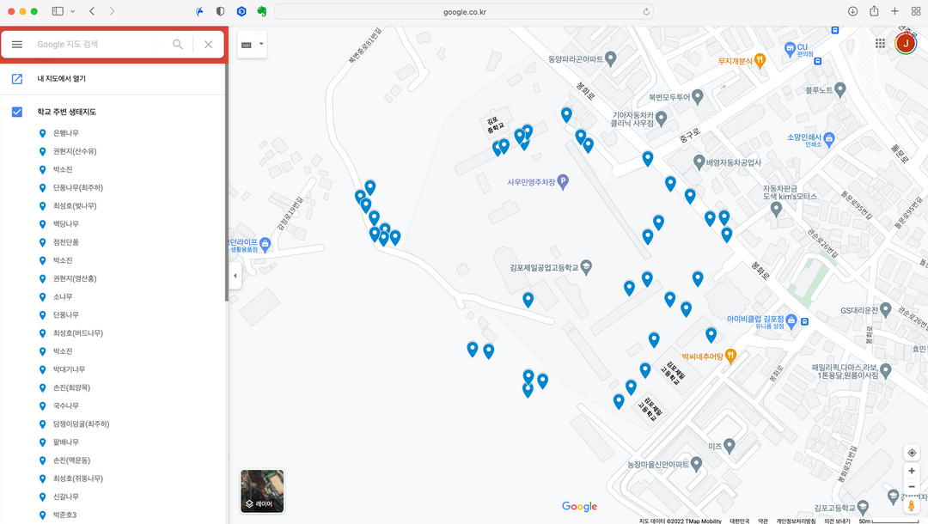Select 최성호(쥐똥나무) list entry

[x=77, y=478]
